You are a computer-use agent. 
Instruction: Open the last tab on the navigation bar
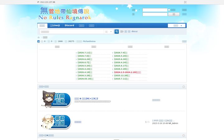point(91,26)
